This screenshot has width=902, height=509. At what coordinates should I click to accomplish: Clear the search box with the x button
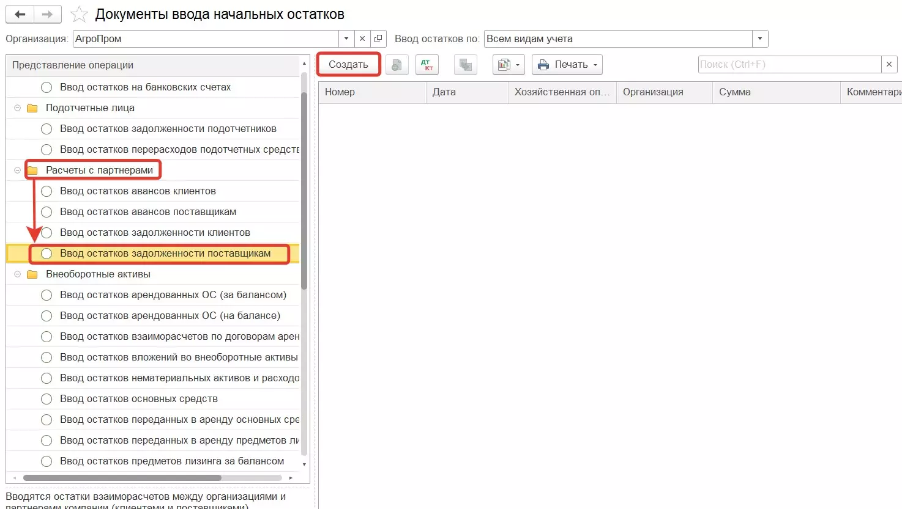pyautogui.click(x=889, y=64)
